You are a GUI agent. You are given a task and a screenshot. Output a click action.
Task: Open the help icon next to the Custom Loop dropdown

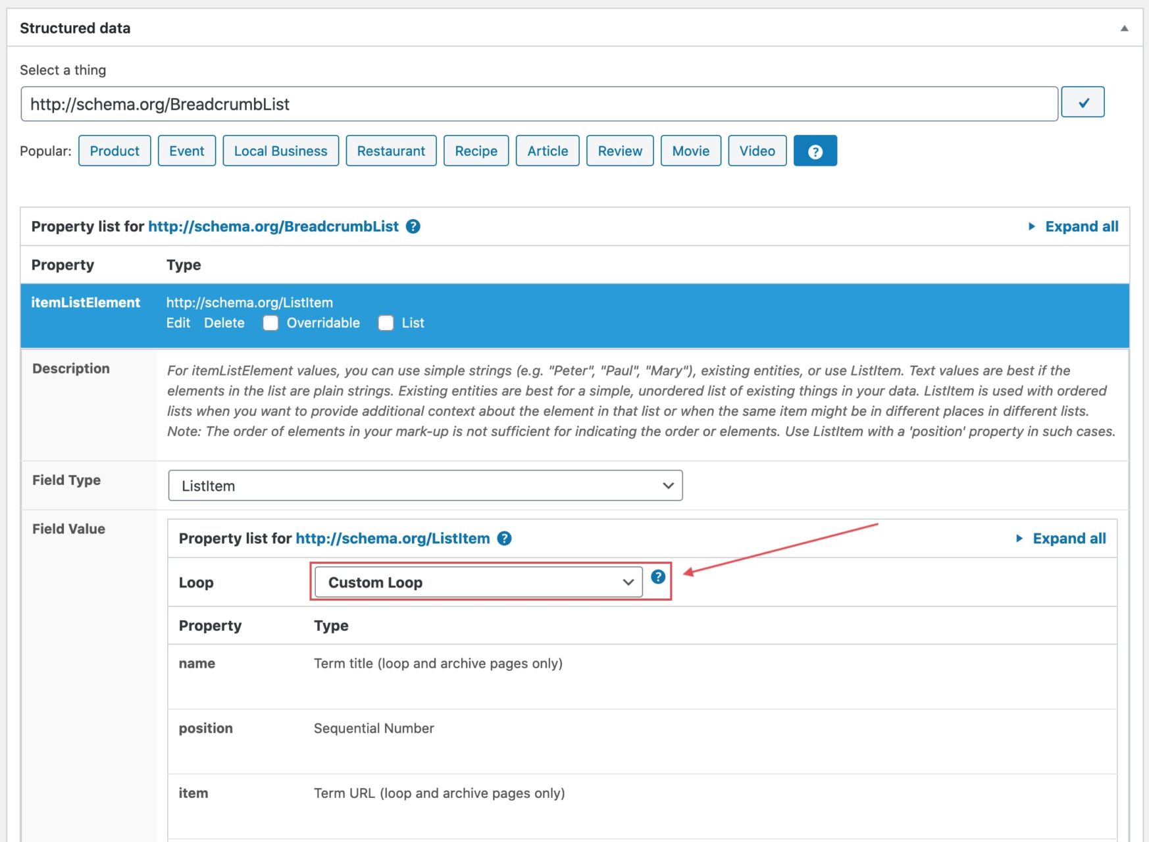pos(657,578)
